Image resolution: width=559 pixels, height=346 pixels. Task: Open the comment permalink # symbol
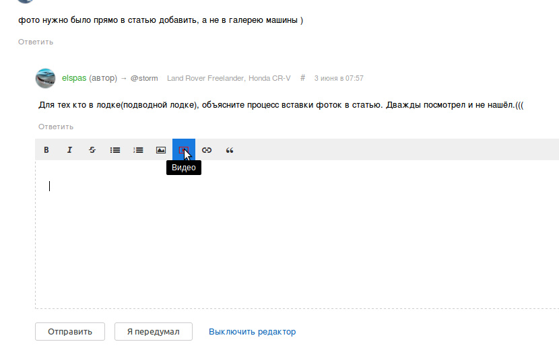[x=302, y=78]
